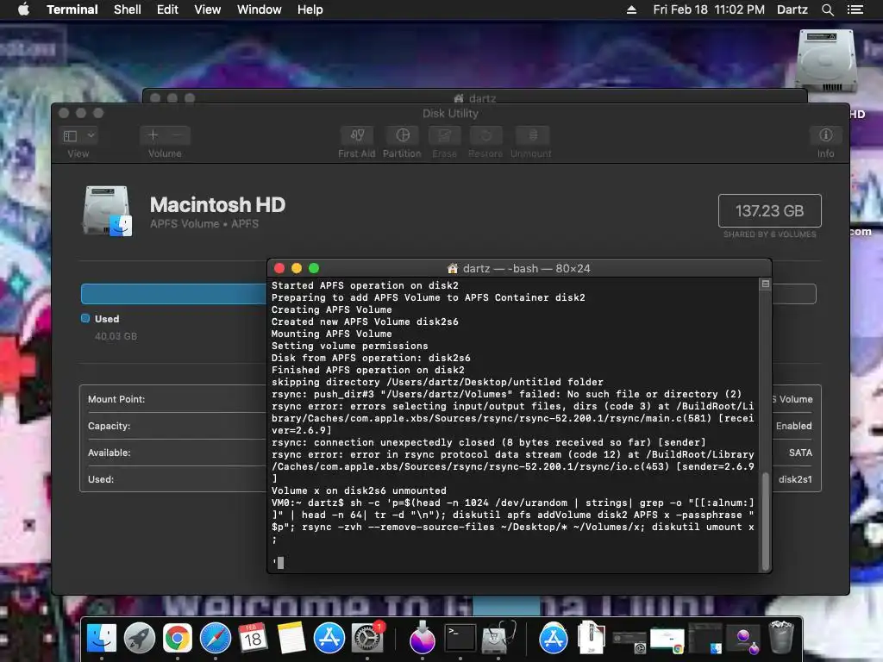
Task: Open Notes from the Dock
Action: pos(291,639)
